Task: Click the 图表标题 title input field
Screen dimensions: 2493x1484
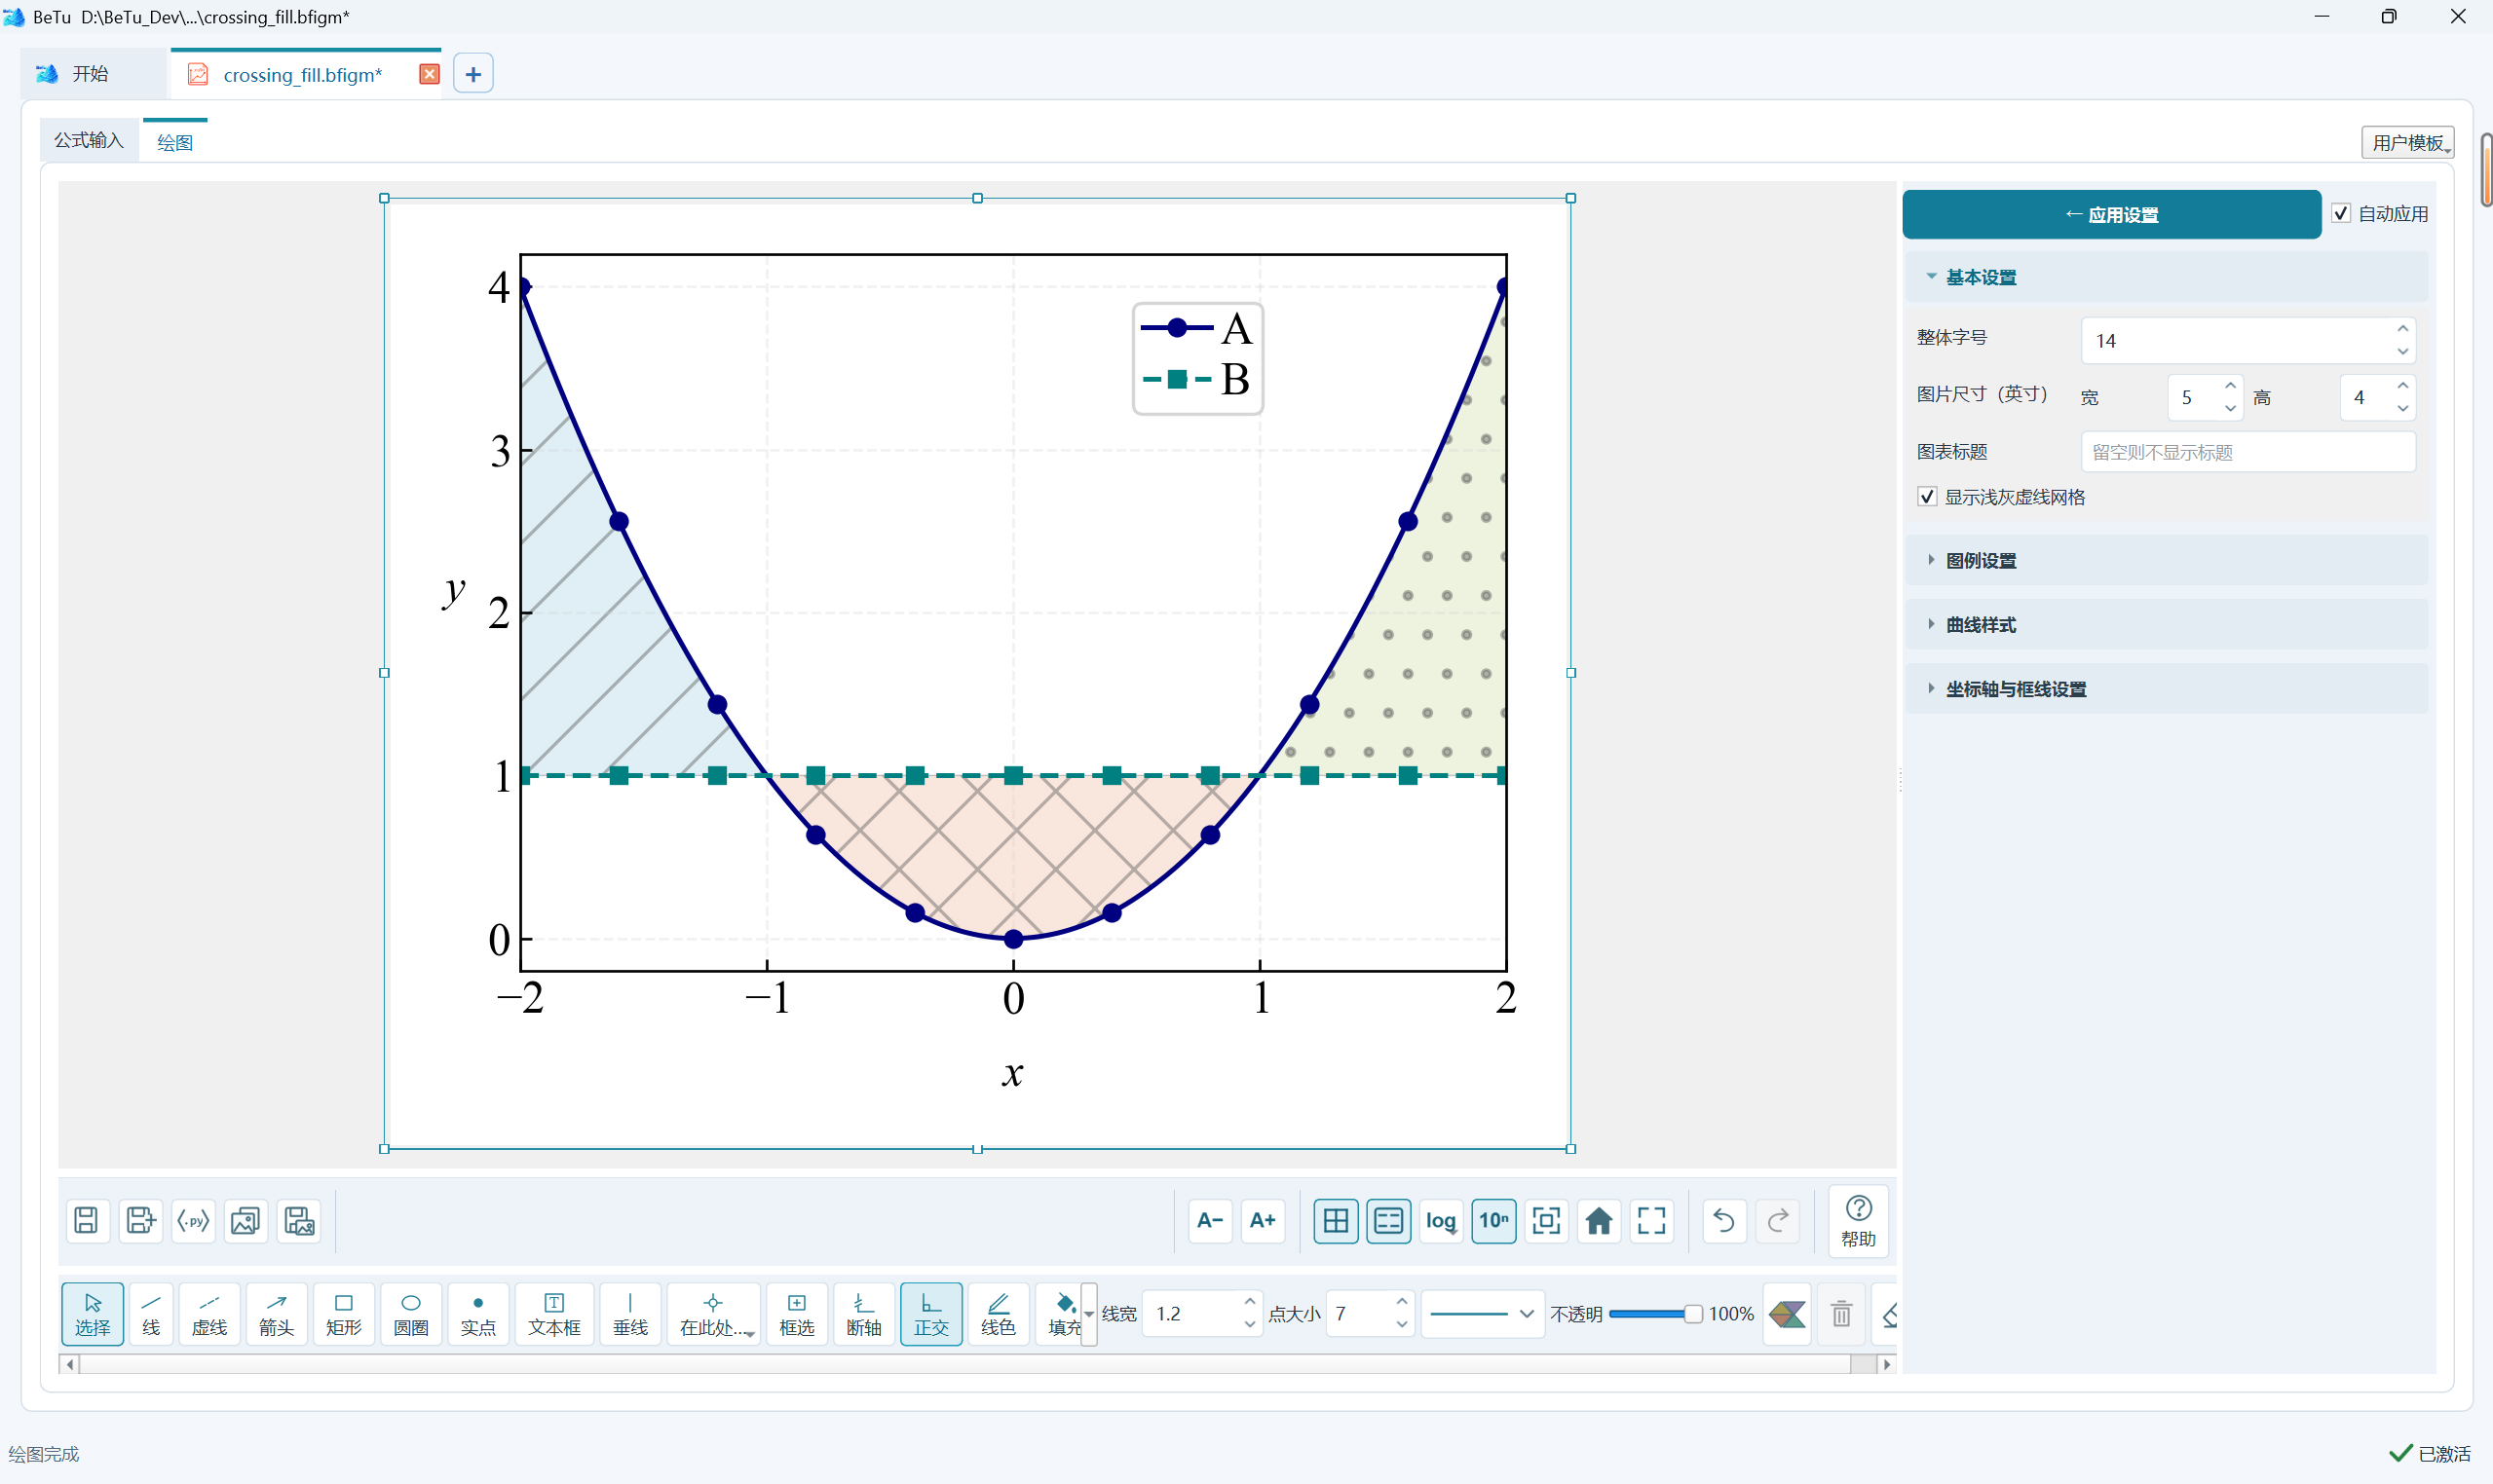Action: (2247, 452)
